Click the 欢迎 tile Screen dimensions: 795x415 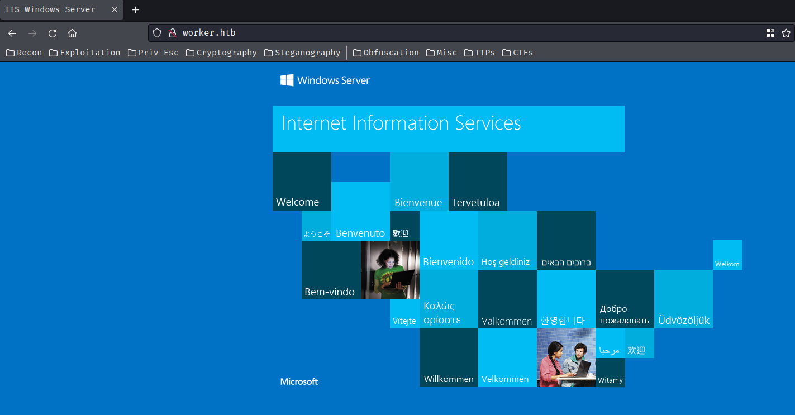640,343
